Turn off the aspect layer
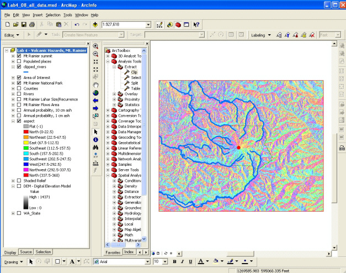 pyautogui.click(x=19, y=121)
